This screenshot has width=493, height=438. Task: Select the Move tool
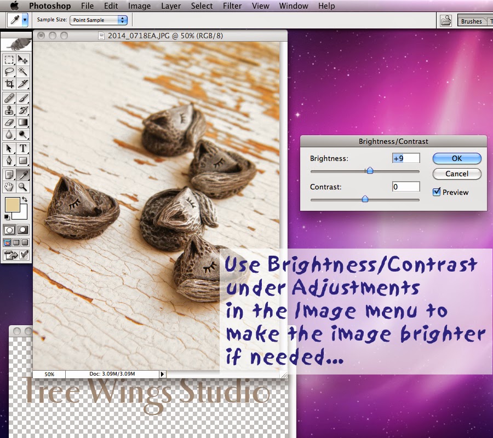coord(22,60)
